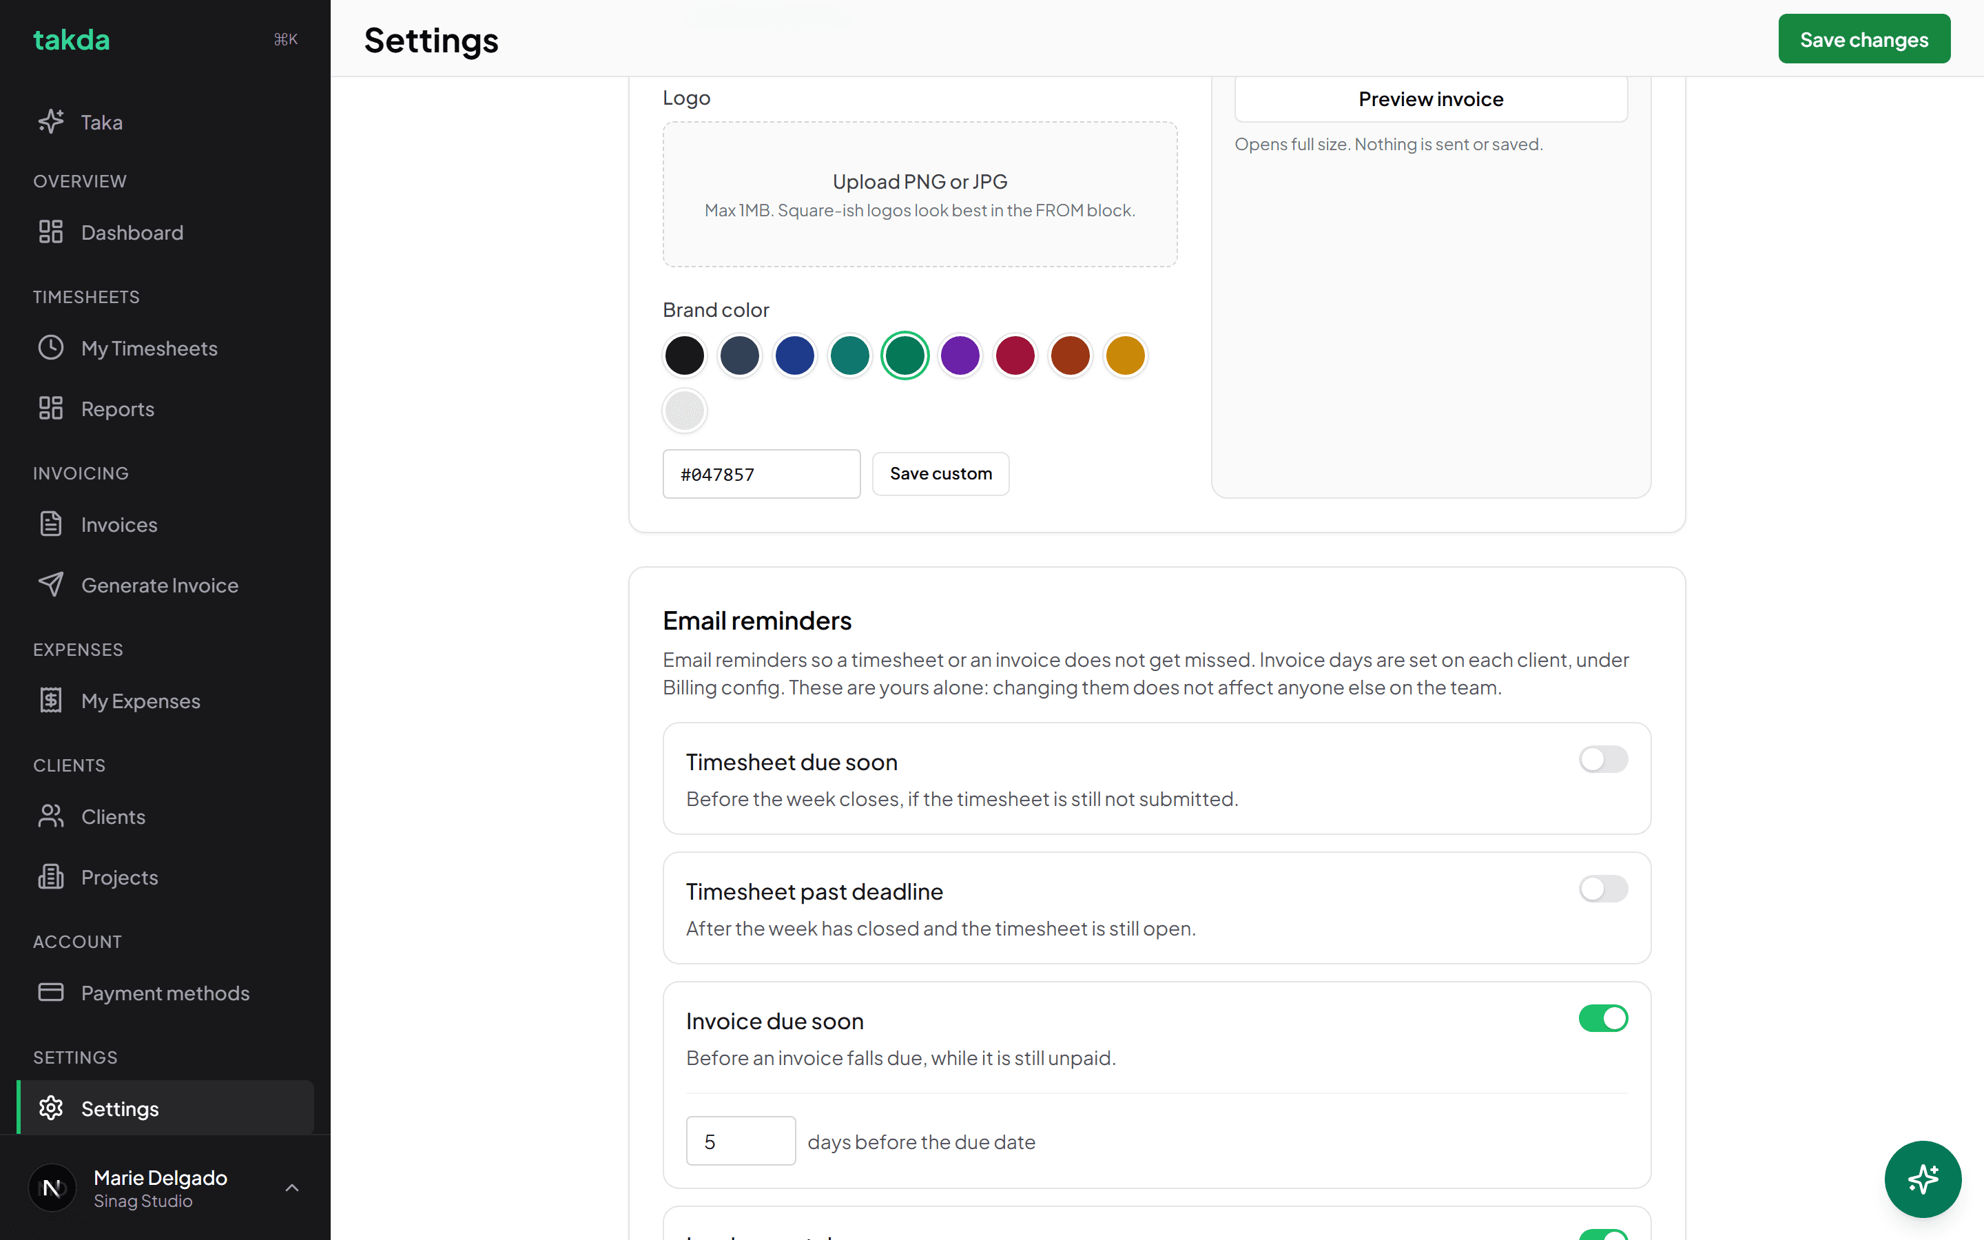Image resolution: width=1984 pixels, height=1240 pixels.
Task: Click the My Expenses receipt icon
Action: click(51, 701)
